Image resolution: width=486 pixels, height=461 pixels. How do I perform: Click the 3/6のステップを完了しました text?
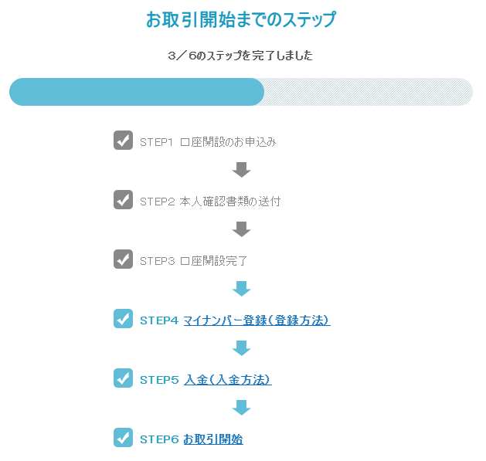pos(240,56)
